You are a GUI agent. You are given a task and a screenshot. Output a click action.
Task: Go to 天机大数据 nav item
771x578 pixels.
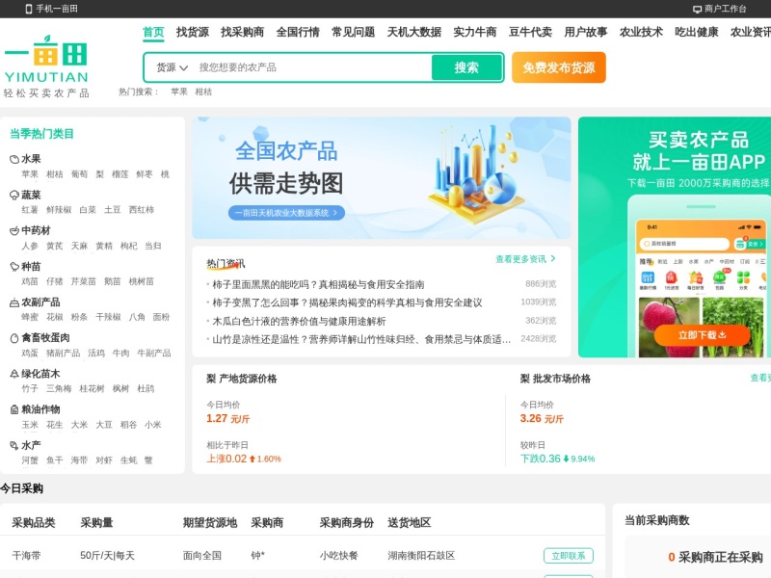click(414, 32)
